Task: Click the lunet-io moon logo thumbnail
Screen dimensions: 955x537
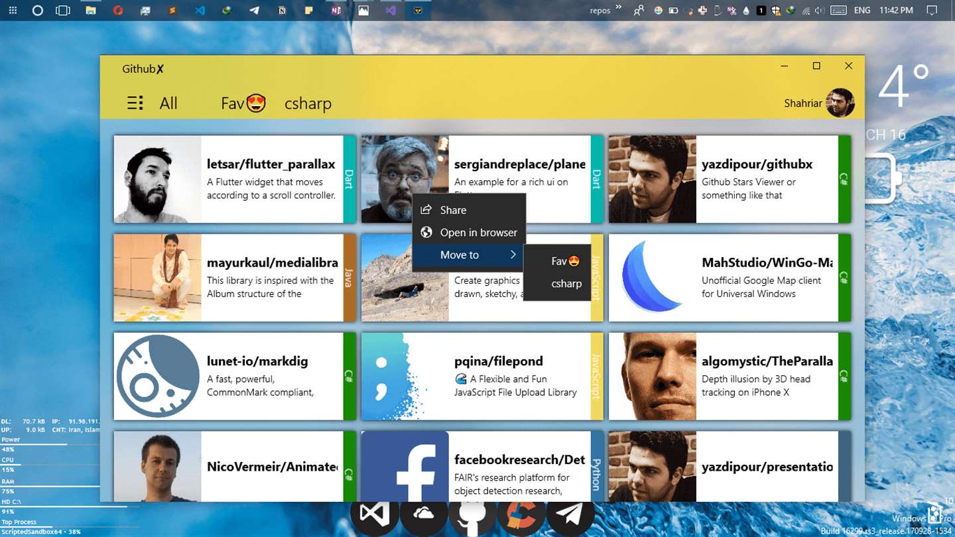Action: pyautogui.click(x=158, y=376)
